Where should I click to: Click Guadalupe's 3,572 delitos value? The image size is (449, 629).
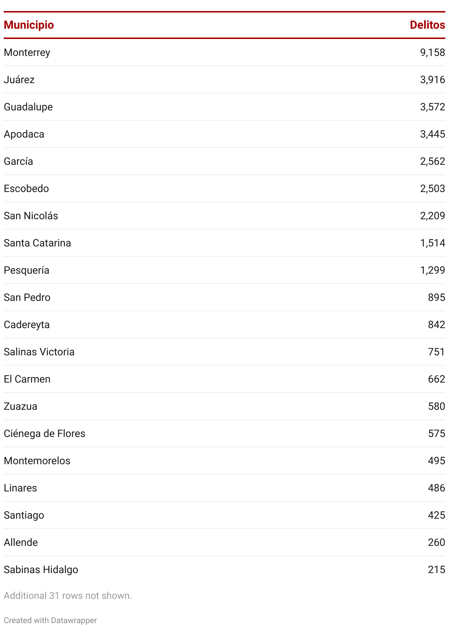(x=432, y=107)
